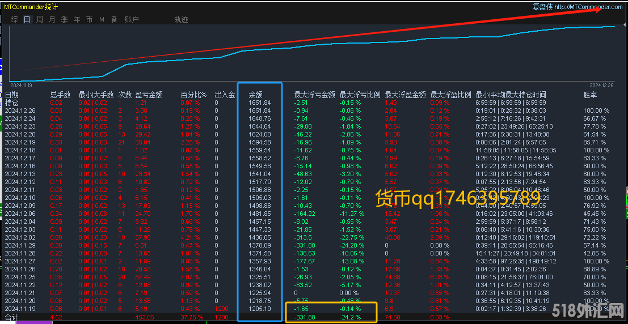Click the 最大浮盈比例 column header
The image size is (628, 324).
point(450,95)
